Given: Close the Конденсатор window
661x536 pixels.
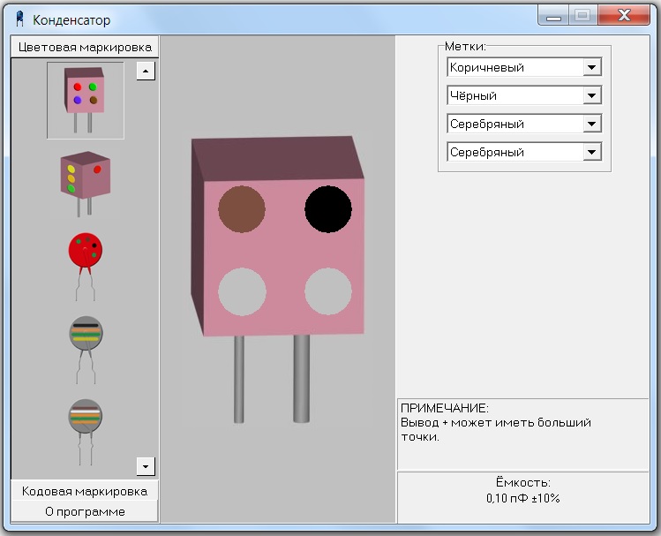Looking at the screenshot, I should 624,15.
